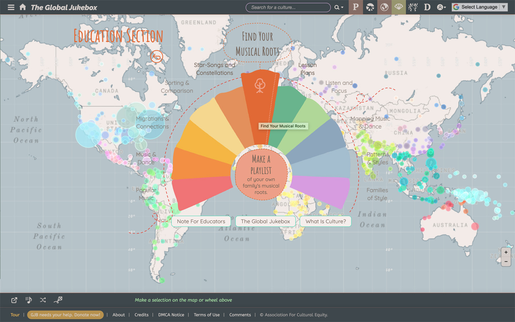Click the Find Your Musical Roots heading bubble
The image size is (515, 322).
[x=257, y=44]
